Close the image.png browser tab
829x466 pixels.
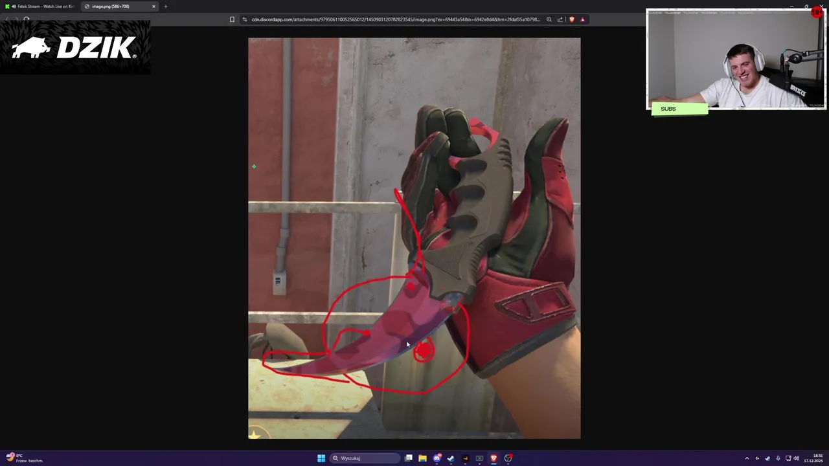153,6
